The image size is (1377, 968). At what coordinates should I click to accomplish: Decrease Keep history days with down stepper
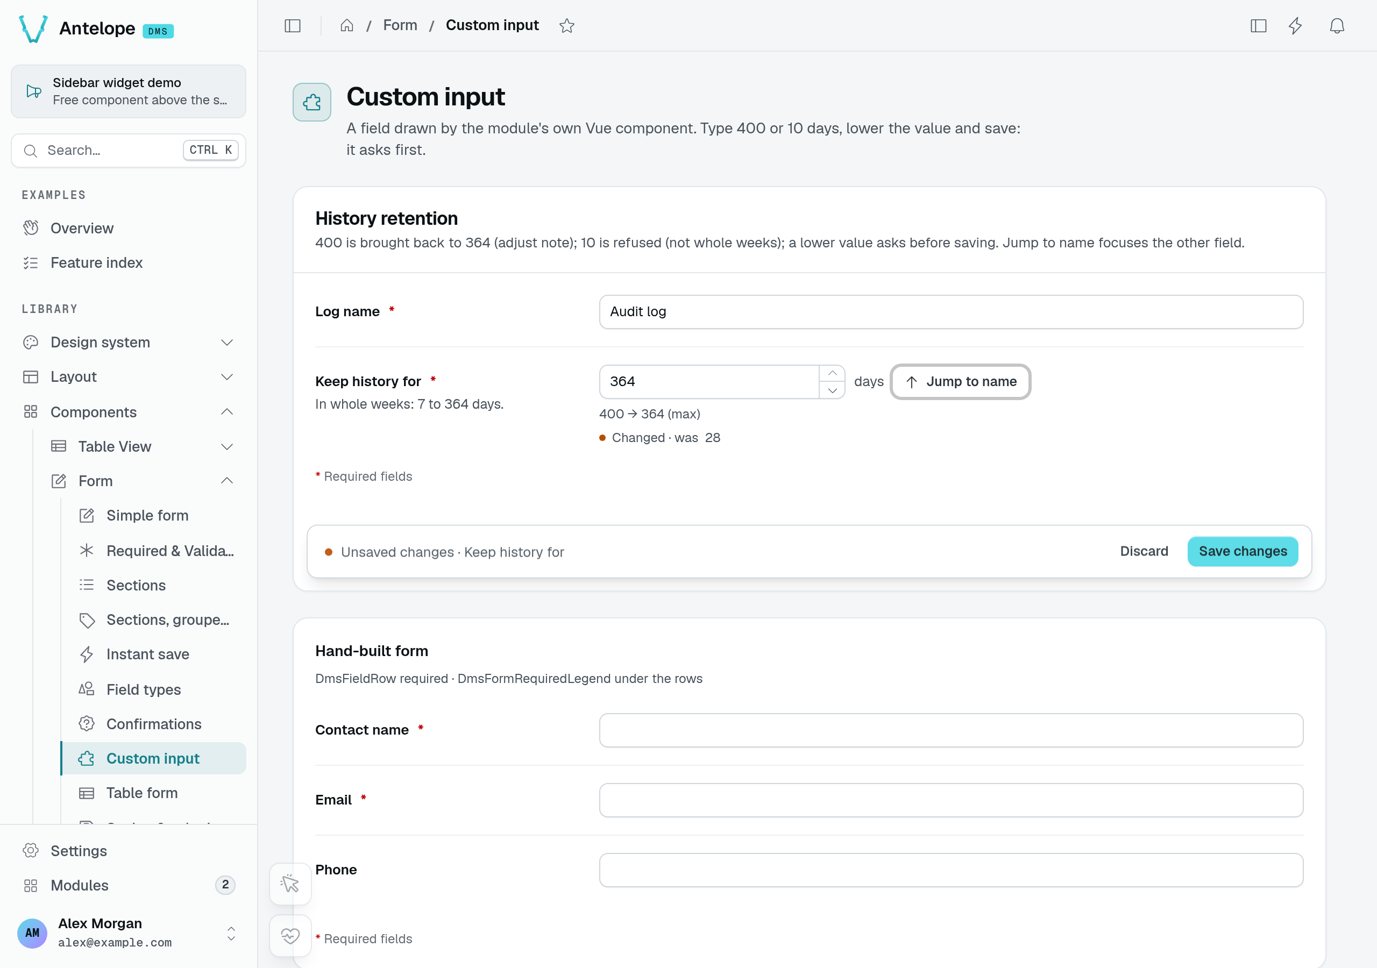(x=833, y=390)
